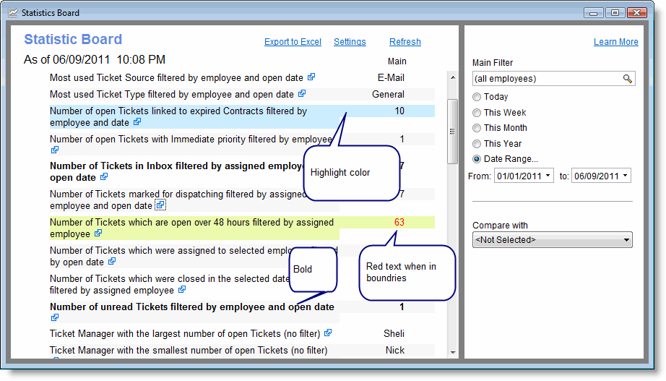The image size is (666, 381).
Task: Click the statistics list vertical scrollbar thumb
Action: (453, 132)
